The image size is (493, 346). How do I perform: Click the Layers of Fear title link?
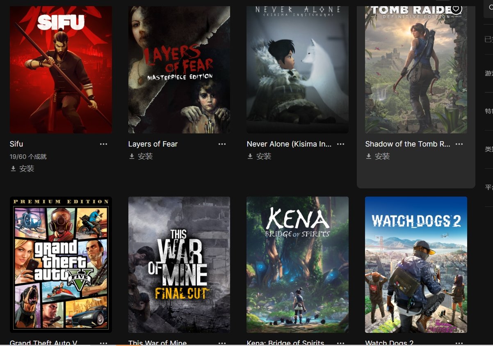coord(153,144)
